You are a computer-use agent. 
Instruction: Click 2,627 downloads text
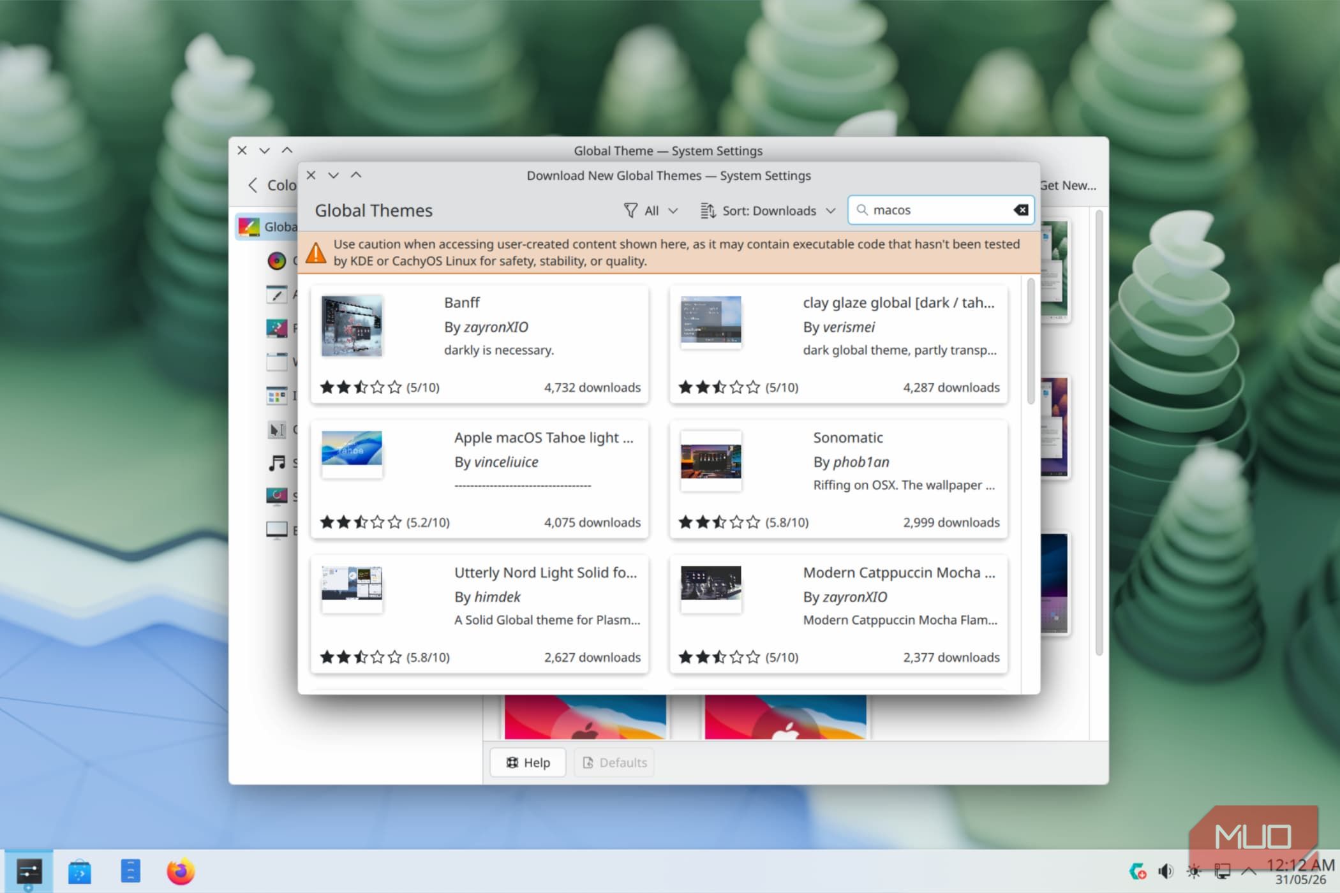[592, 657]
